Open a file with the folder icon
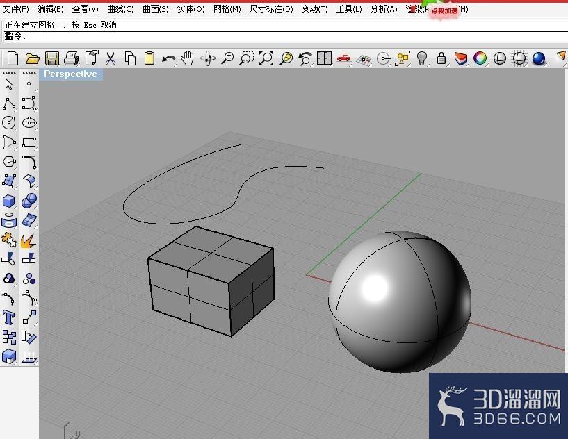Screen dimensions: 568x439 (32, 58)
